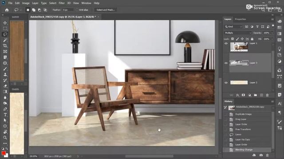
Task: Expand the status bar info arrow
Action: click(x=78, y=156)
